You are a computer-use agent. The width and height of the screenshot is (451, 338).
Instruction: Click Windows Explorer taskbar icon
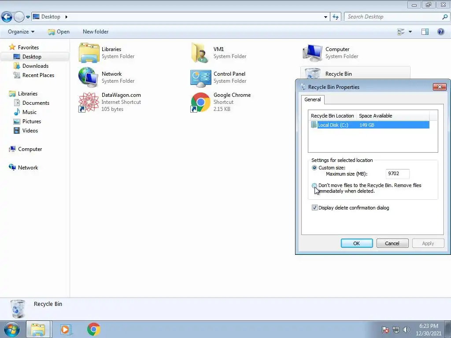[38, 329]
